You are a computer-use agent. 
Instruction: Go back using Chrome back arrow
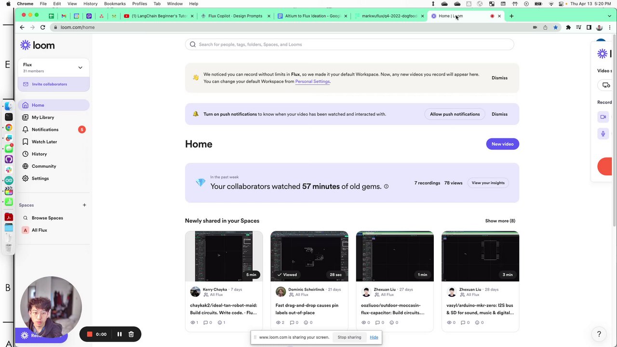tap(22, 27)
